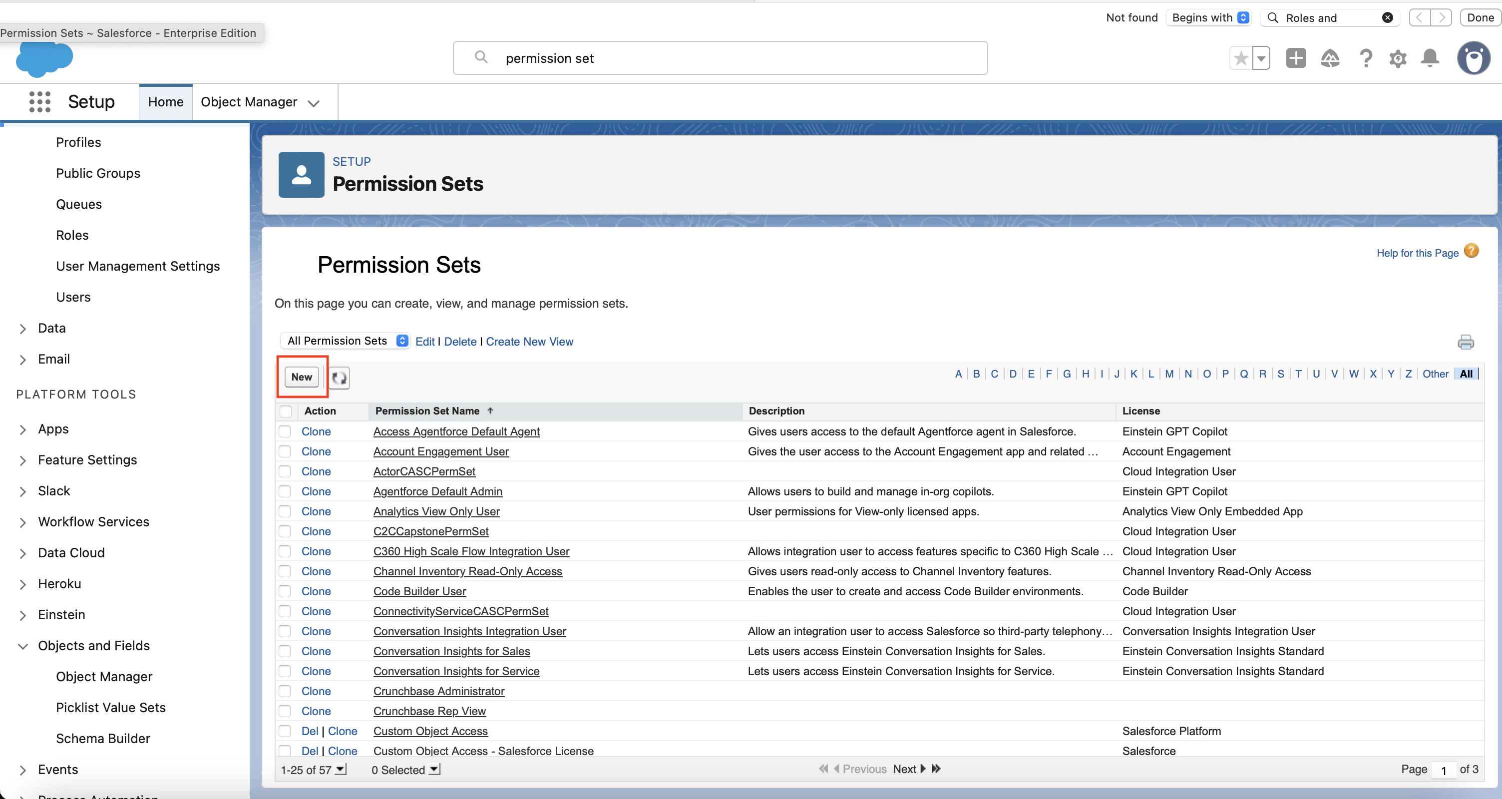Open the App Launcher grid icon
1502x799 pixels.
[39, 102]
